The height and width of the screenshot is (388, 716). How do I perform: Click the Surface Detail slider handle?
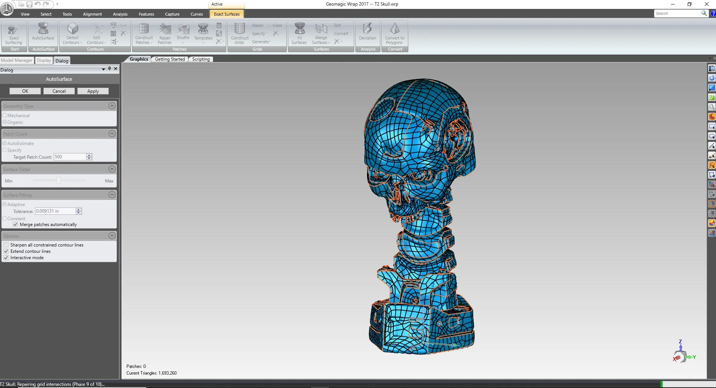point(59,181)
